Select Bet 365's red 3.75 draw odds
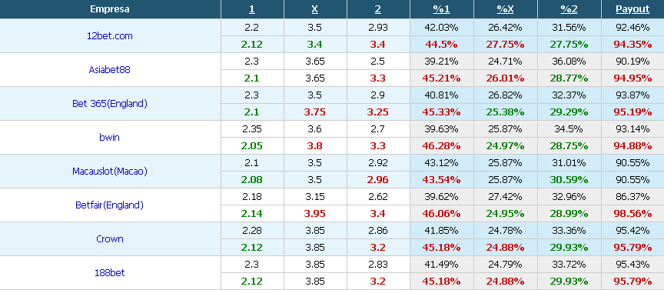The height and width of the screenshot is (290, 664). [314, 112]
